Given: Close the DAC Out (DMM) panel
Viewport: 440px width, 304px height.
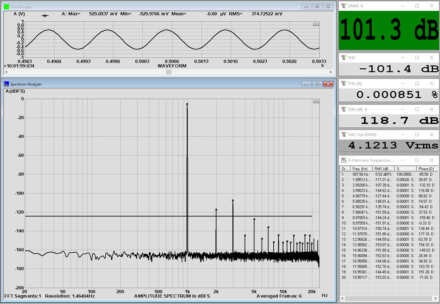Looking at the screenshot, I should [432, 134].
